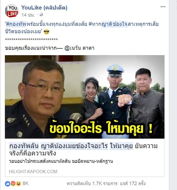
Task: Click the yellow caption ข้องใจอะไร ให้มาคุย on image
Action: pyautogui.click(x=101, y=129)
